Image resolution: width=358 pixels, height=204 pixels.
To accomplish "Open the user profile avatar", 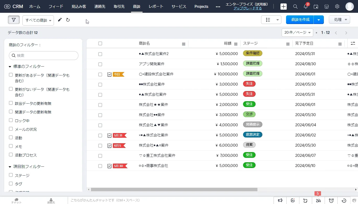I will [350, 7].
